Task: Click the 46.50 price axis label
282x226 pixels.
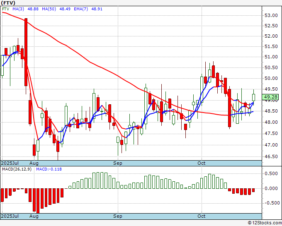Action: pos(271,156)
